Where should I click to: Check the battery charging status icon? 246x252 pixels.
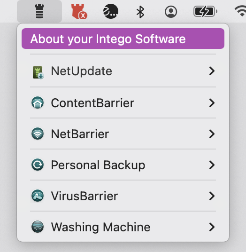(x=206, y=11)
